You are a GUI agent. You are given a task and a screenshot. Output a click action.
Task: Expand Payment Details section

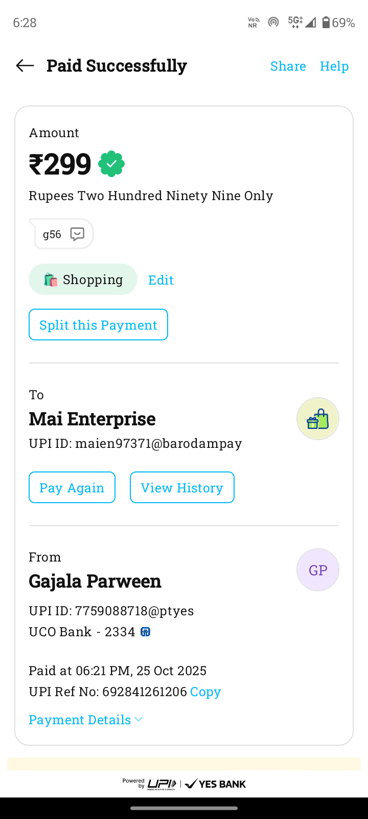80,720
